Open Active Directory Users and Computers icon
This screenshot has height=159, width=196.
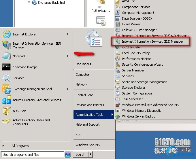click(x=7, y=121)
